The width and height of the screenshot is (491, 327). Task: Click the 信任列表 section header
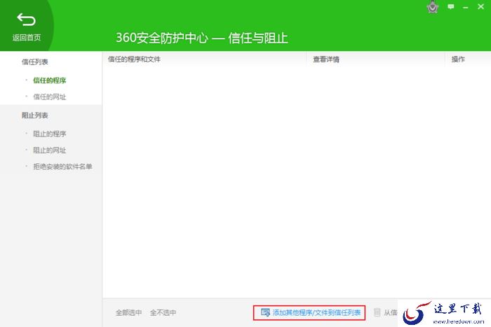pyautogui.click(x=35, y=62)
